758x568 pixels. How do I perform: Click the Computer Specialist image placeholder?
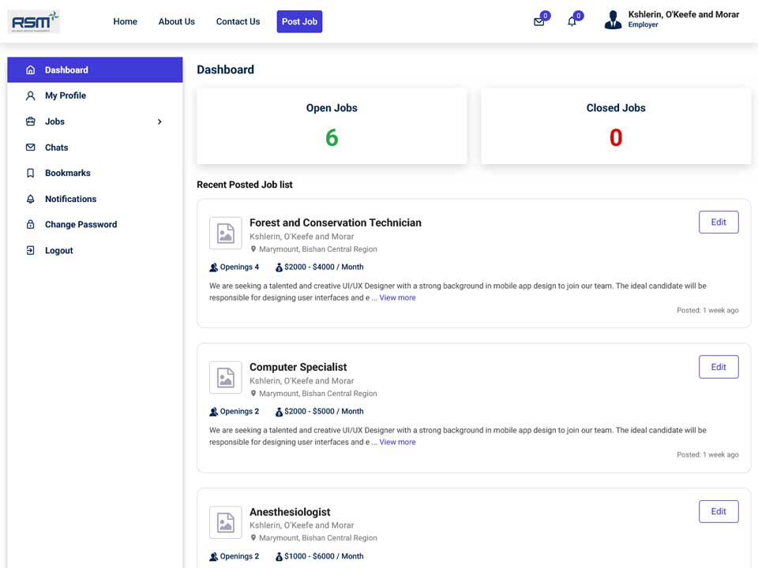(225, 378)
